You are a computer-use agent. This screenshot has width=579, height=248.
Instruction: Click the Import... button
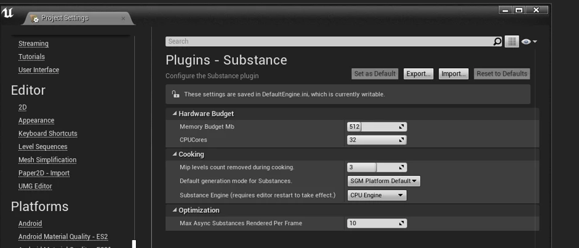[x=454, y=73]
